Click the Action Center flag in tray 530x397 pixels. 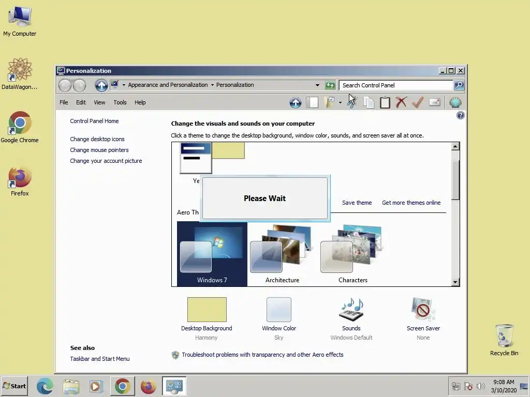468,386
